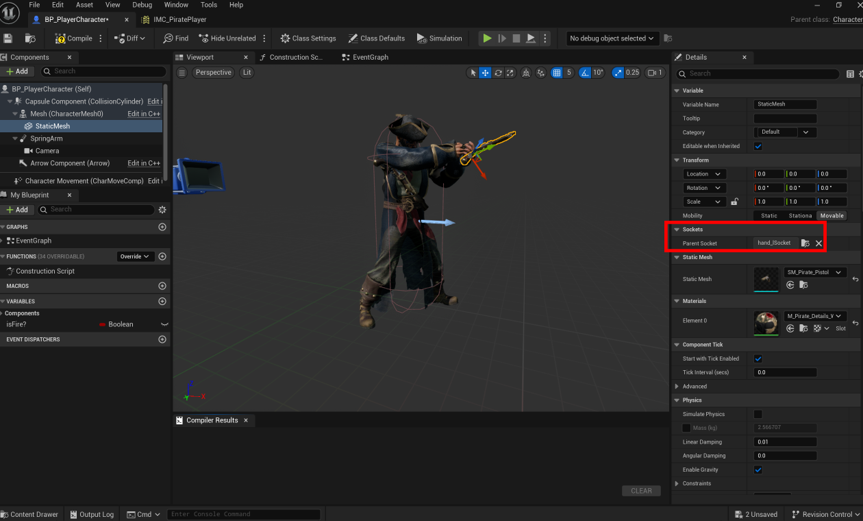This screenshot has height=521, width=863.
Task: Toggle grid snapping in viewport
Action: (x=557, y=73)
